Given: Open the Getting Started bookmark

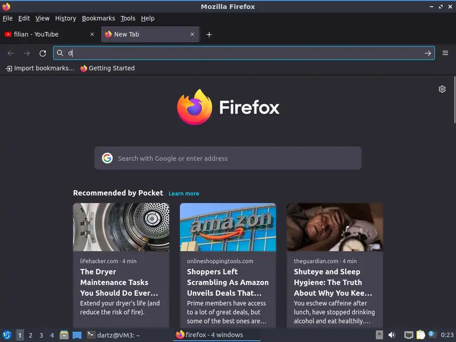Looking at the screenshot, I should click(108, 68).
